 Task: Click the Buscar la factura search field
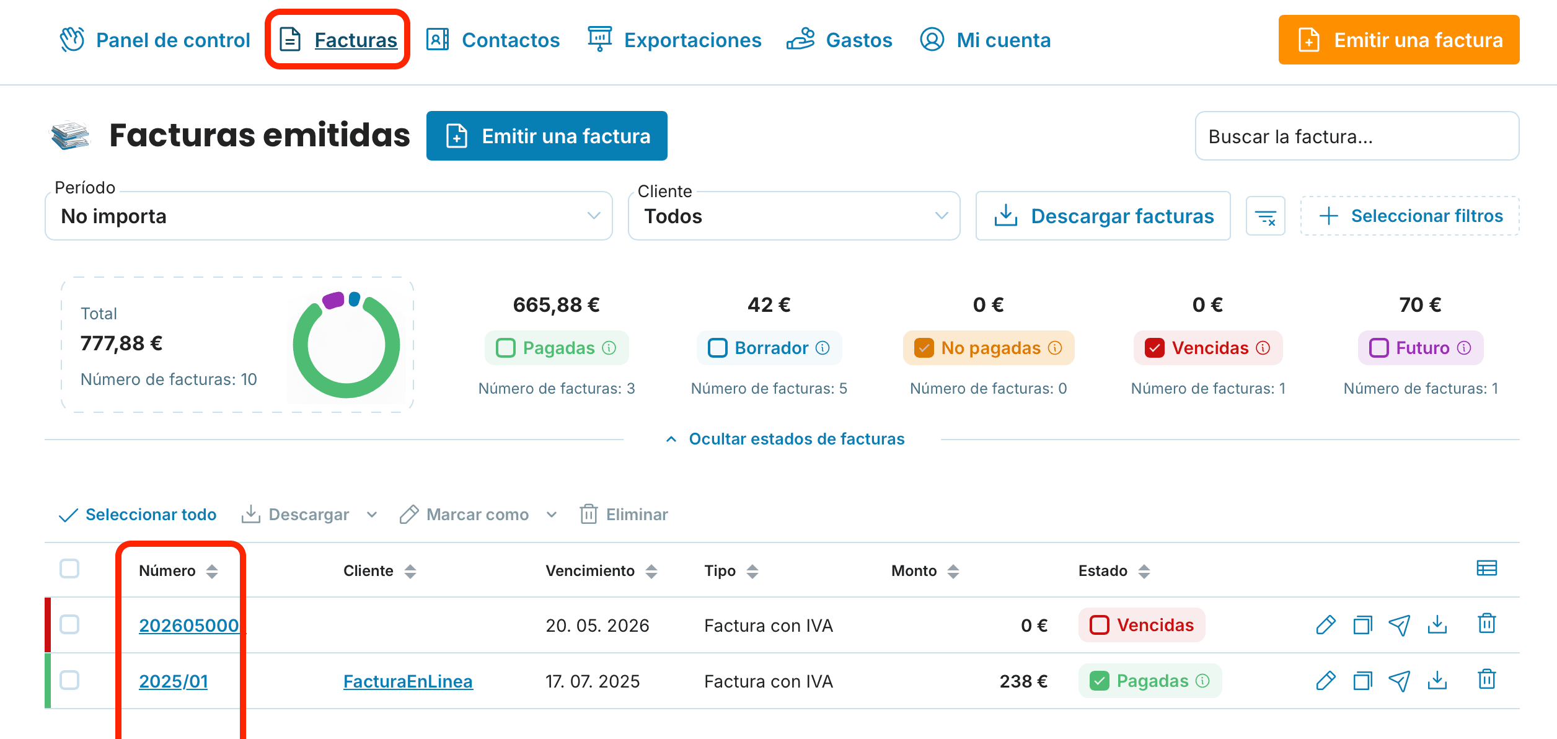pos(1357,136)
